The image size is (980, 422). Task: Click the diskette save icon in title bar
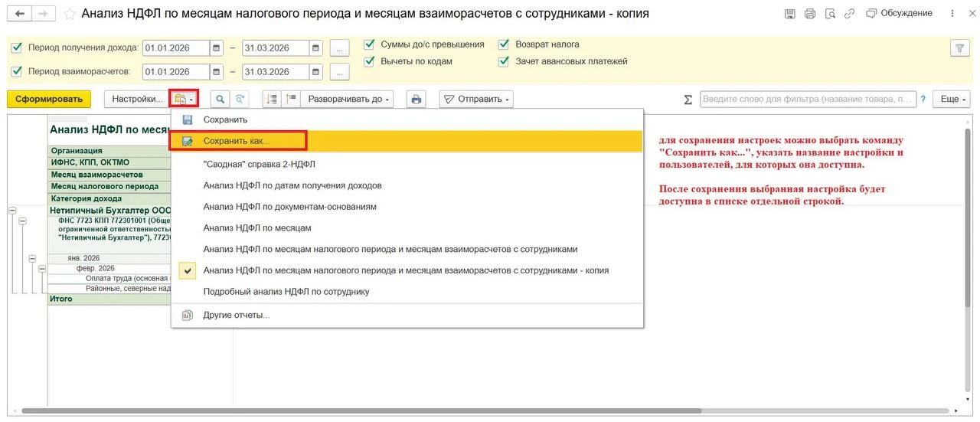pos(791,14)
